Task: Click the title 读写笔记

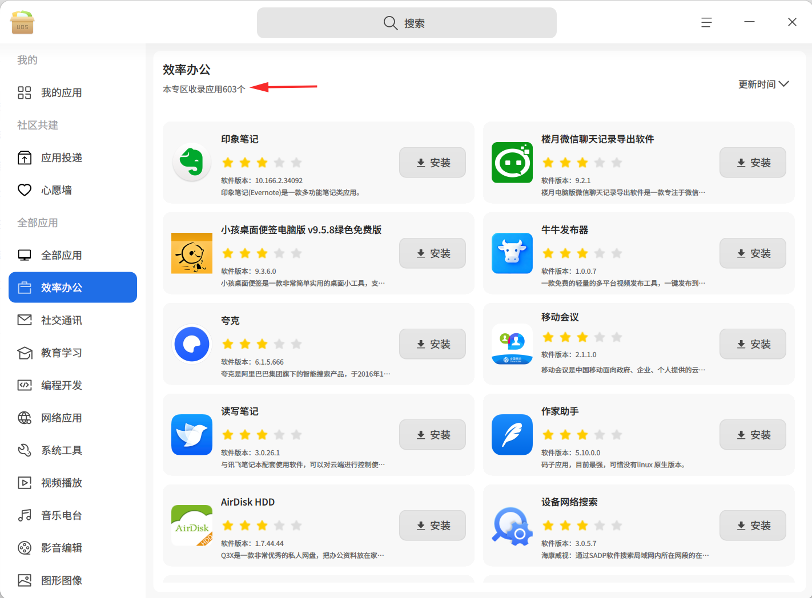Action: 240,411
